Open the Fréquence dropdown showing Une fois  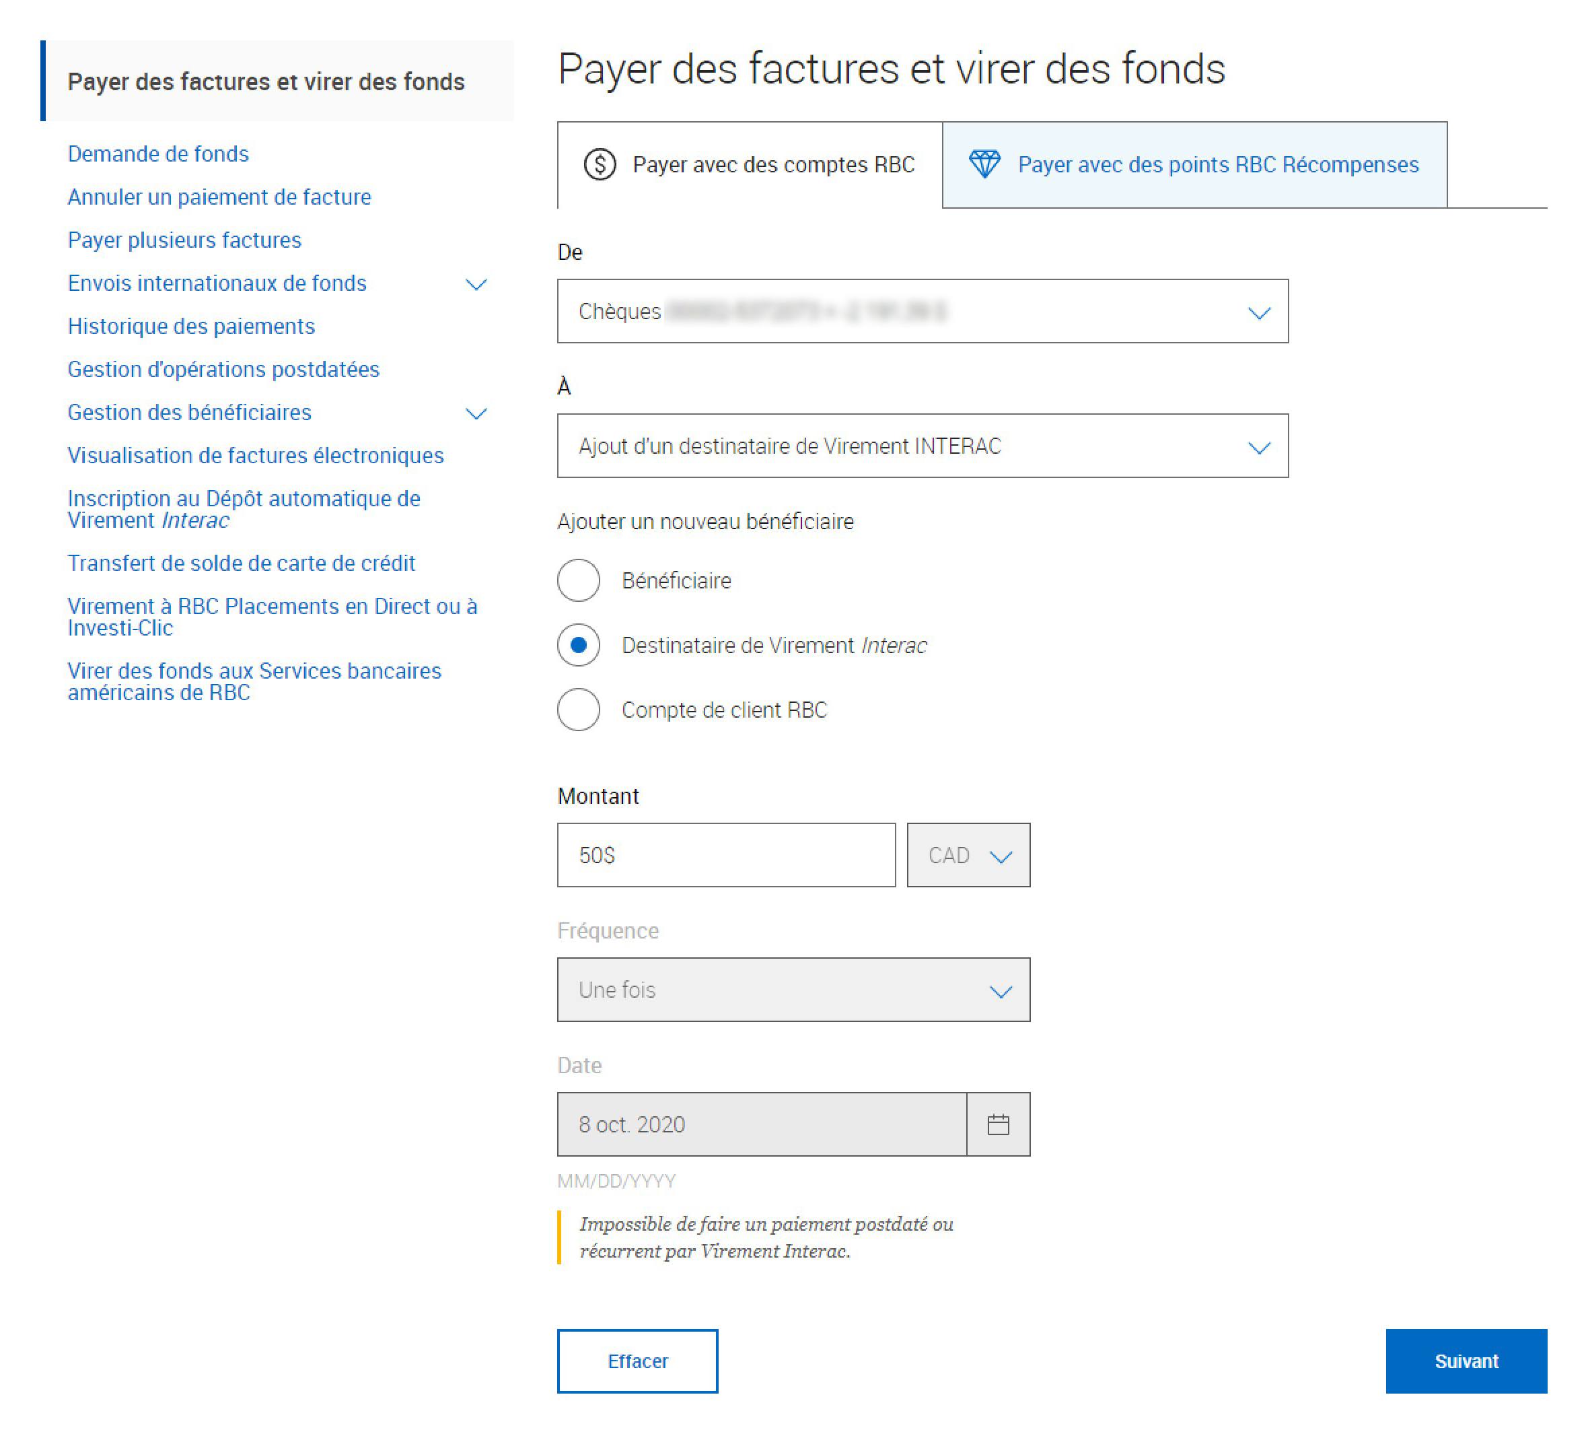pyautogui.click(x=793, y=990)
